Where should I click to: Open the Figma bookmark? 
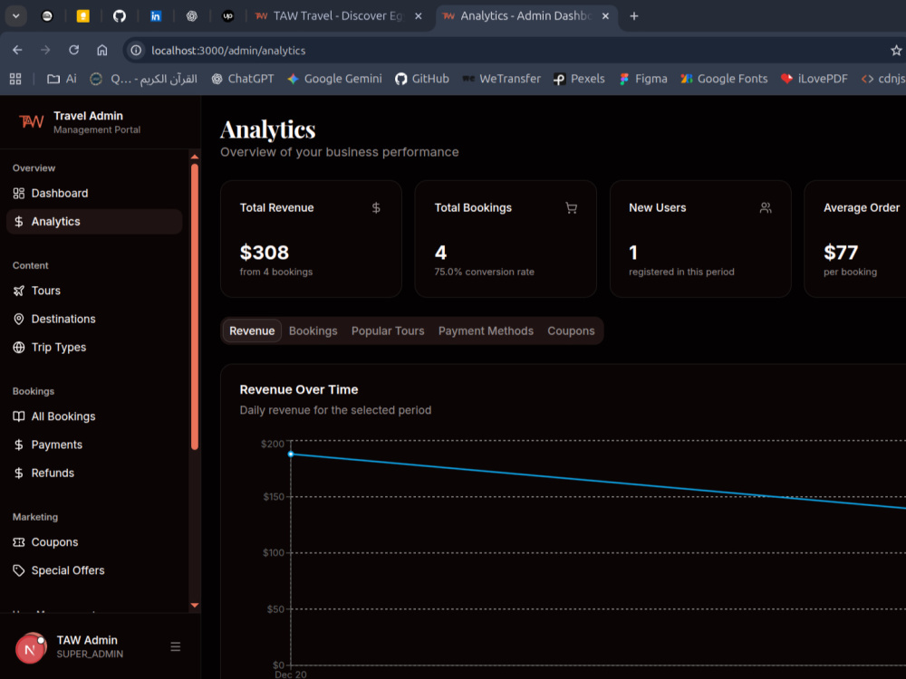[643, 79]
